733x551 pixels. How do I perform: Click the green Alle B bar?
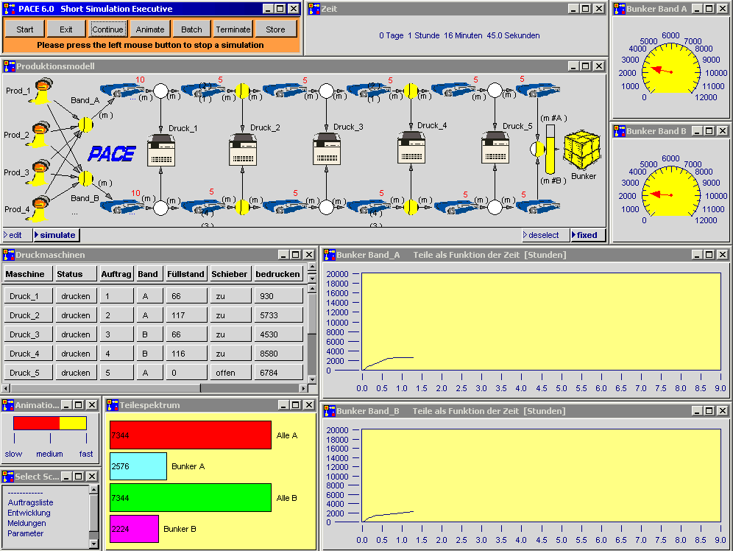191,497
